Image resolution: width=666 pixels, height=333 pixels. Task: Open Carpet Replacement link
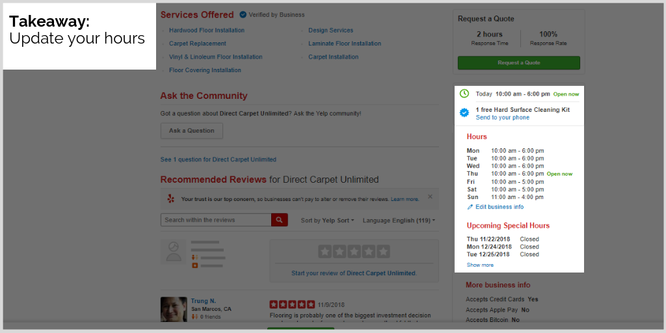pyautogui.click(x=198, y=44)
